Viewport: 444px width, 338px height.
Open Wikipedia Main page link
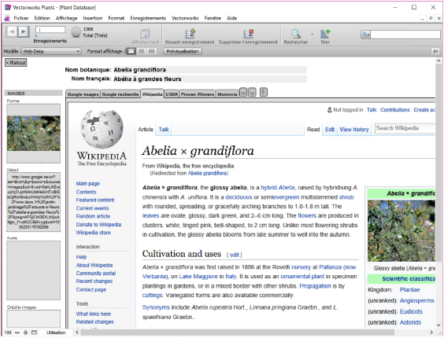pyautogui.click(x=88, y=184)
